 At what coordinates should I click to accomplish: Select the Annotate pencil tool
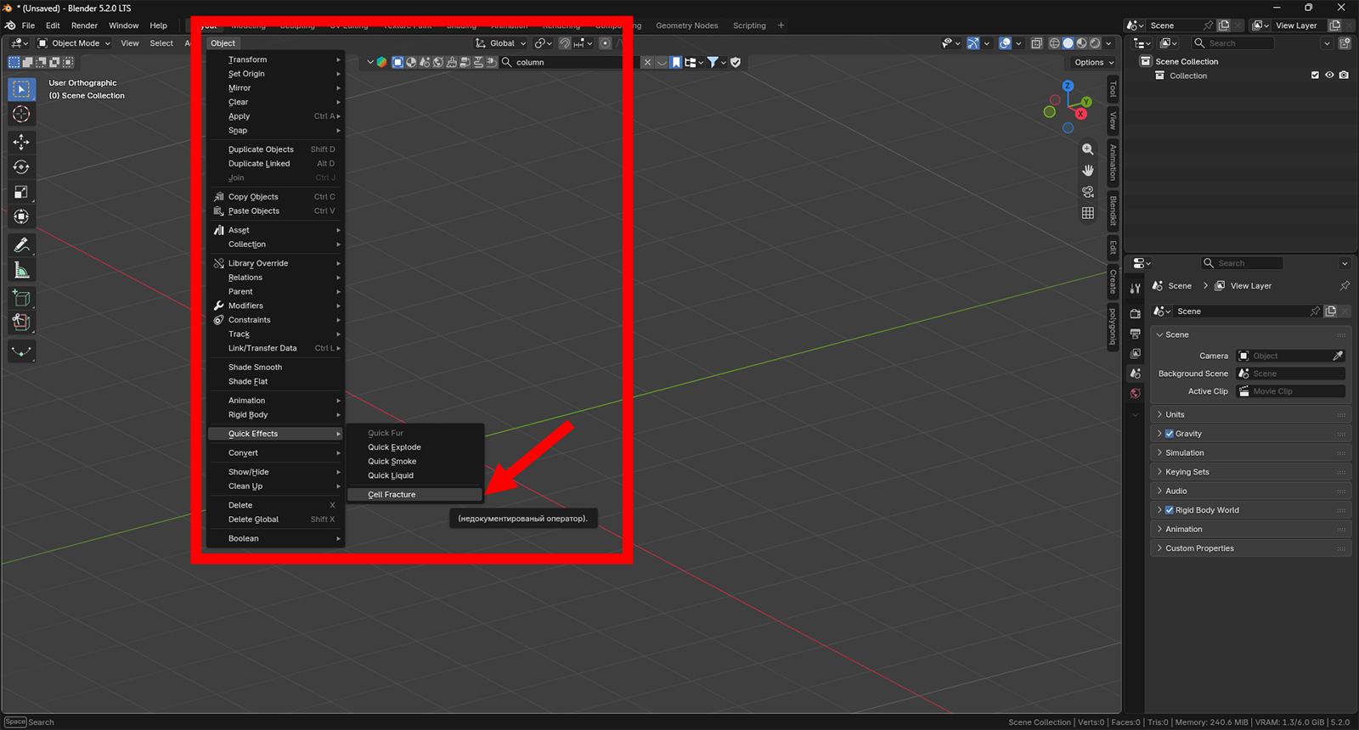tap(21, 245)
